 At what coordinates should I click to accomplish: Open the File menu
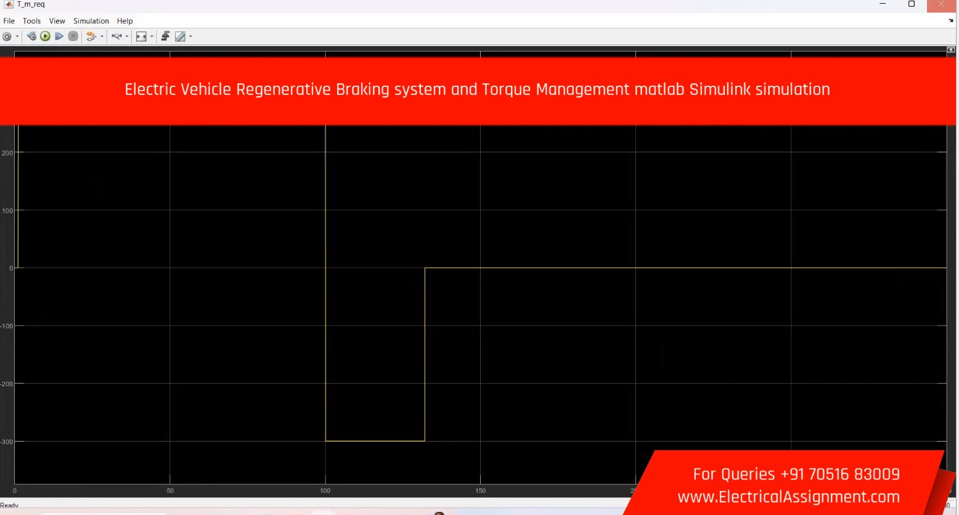pyautogui.click(x=9, y=21)
